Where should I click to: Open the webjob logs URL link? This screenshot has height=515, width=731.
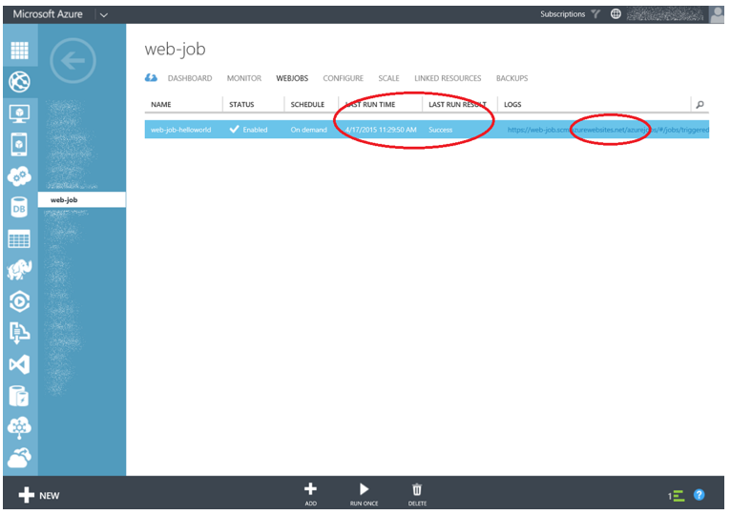click(607, 130)
